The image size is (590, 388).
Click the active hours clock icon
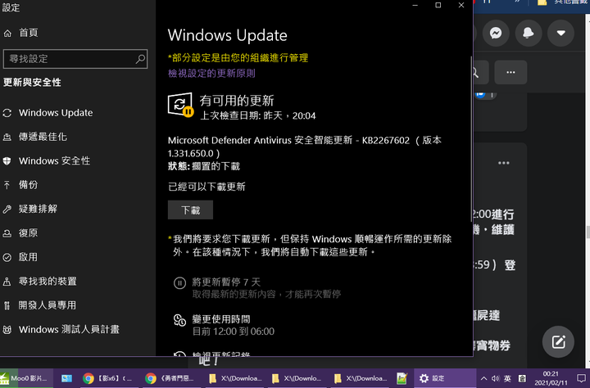179,320
